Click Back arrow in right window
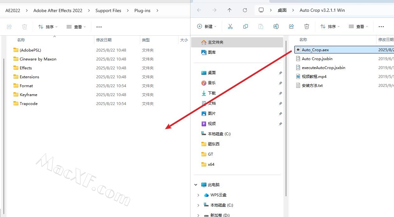Screen dimensions: 394x217 coord(199,10)
